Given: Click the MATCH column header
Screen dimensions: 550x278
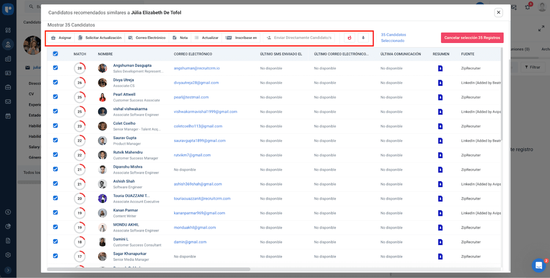Looking at the screenshot, I should [80, 54].
